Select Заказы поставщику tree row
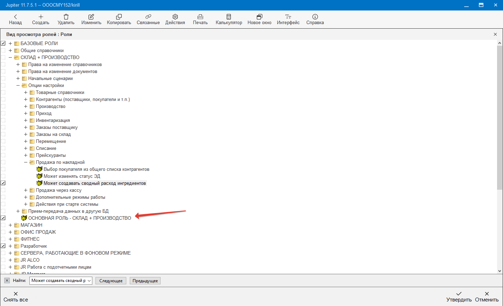The width and height of the screenshot is (503, 306). coord(57,127)
